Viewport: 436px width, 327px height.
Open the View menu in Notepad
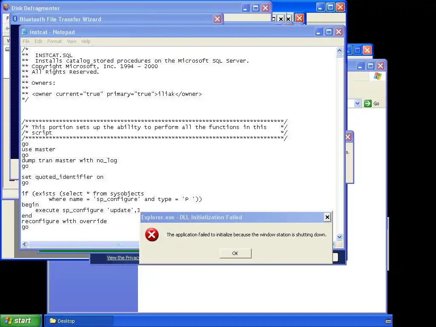pos(72,41)
